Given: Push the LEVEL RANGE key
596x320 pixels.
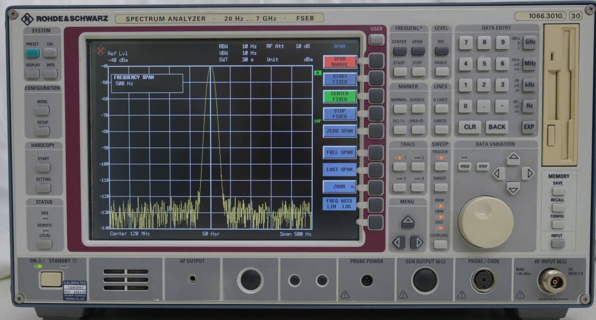Looking at the screenshot, I should tap(442, 71).
